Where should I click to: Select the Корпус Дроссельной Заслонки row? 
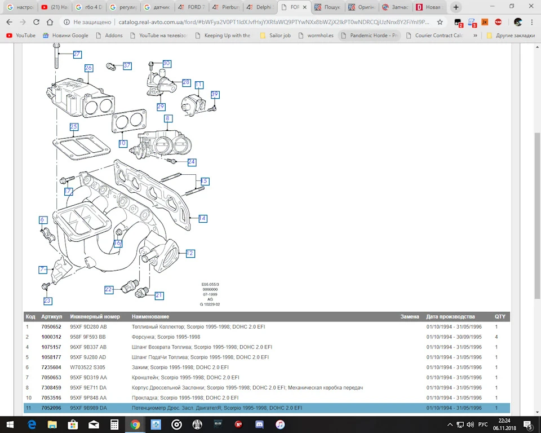pyautogui.click(x=267, y=388)
